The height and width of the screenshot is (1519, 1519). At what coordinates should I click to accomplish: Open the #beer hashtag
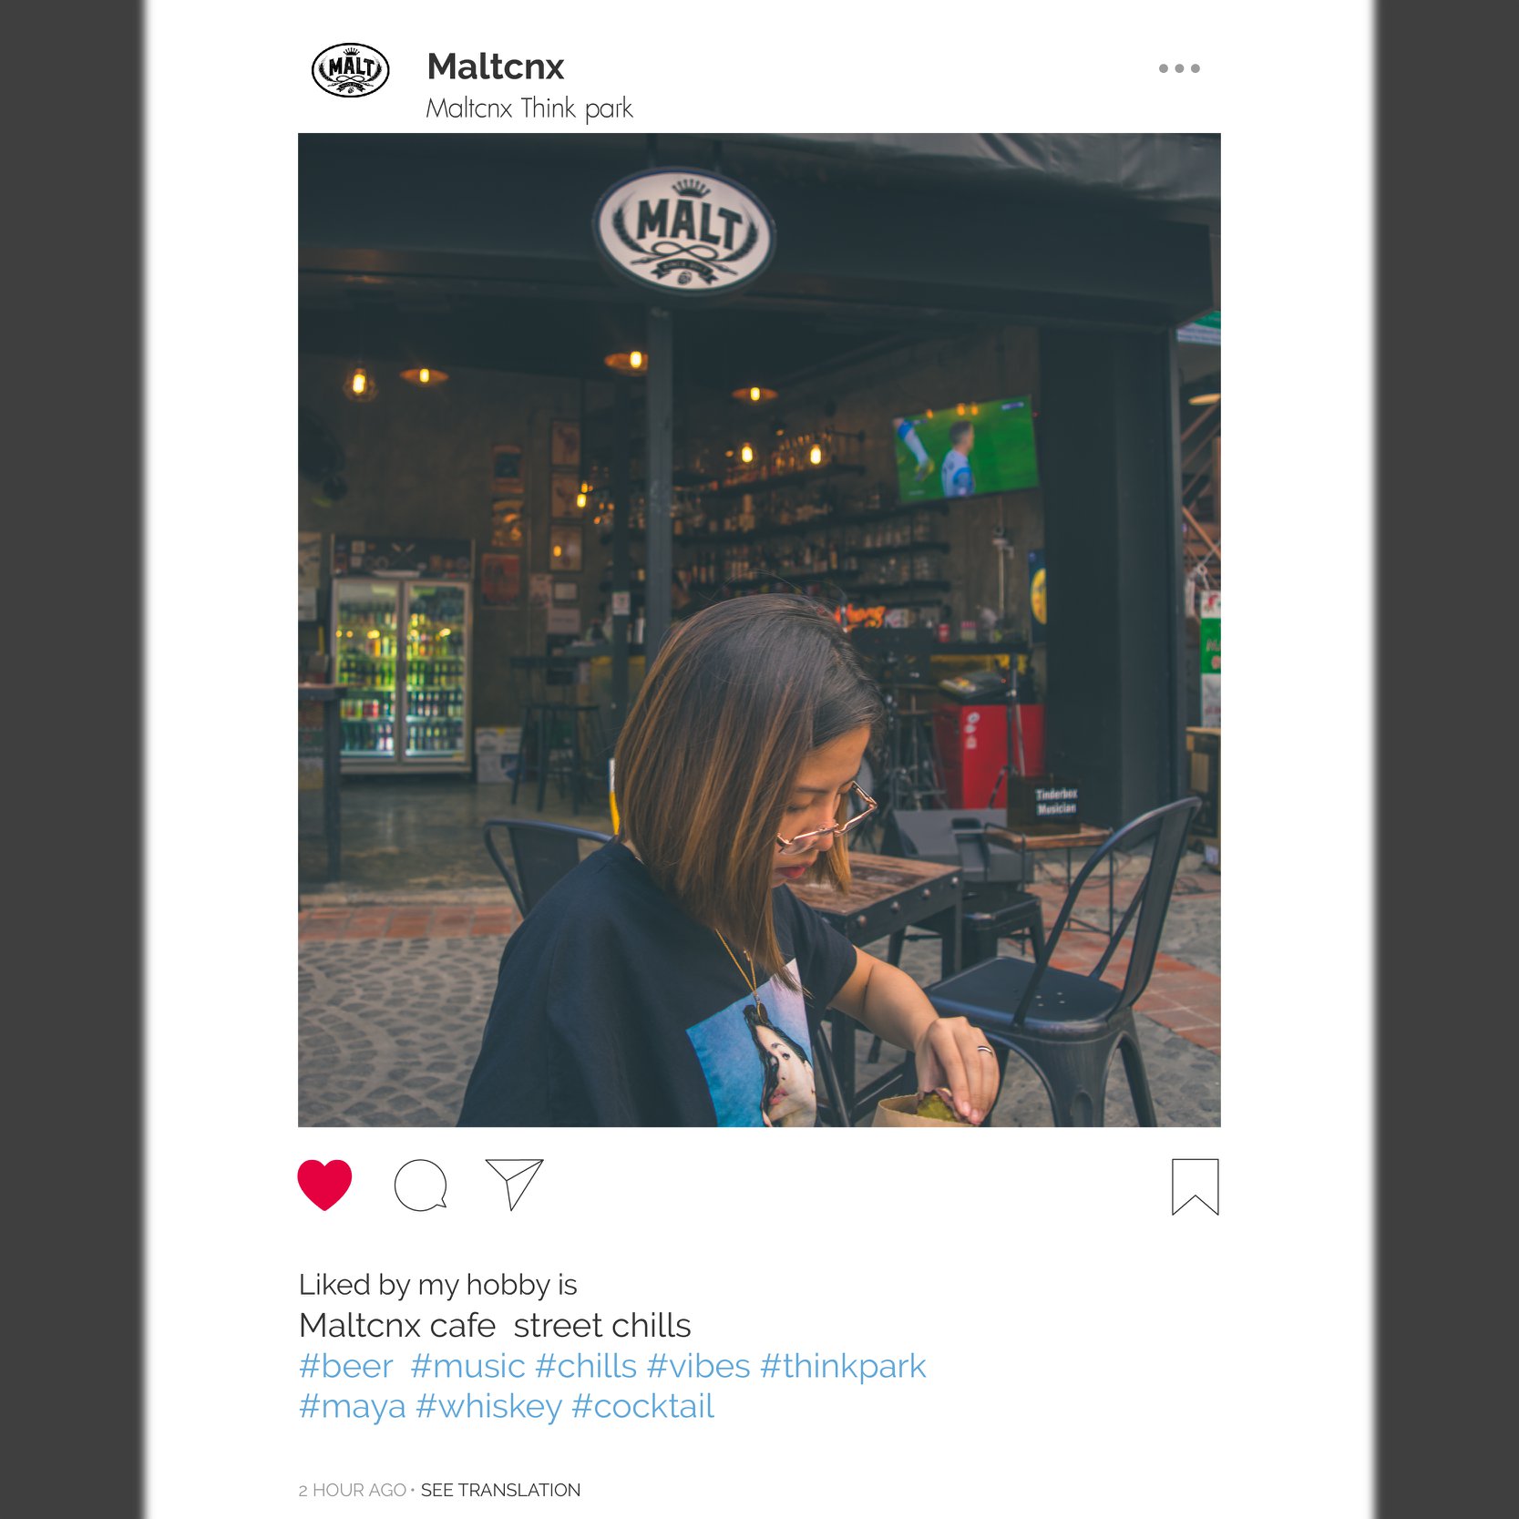point(345,1366)
